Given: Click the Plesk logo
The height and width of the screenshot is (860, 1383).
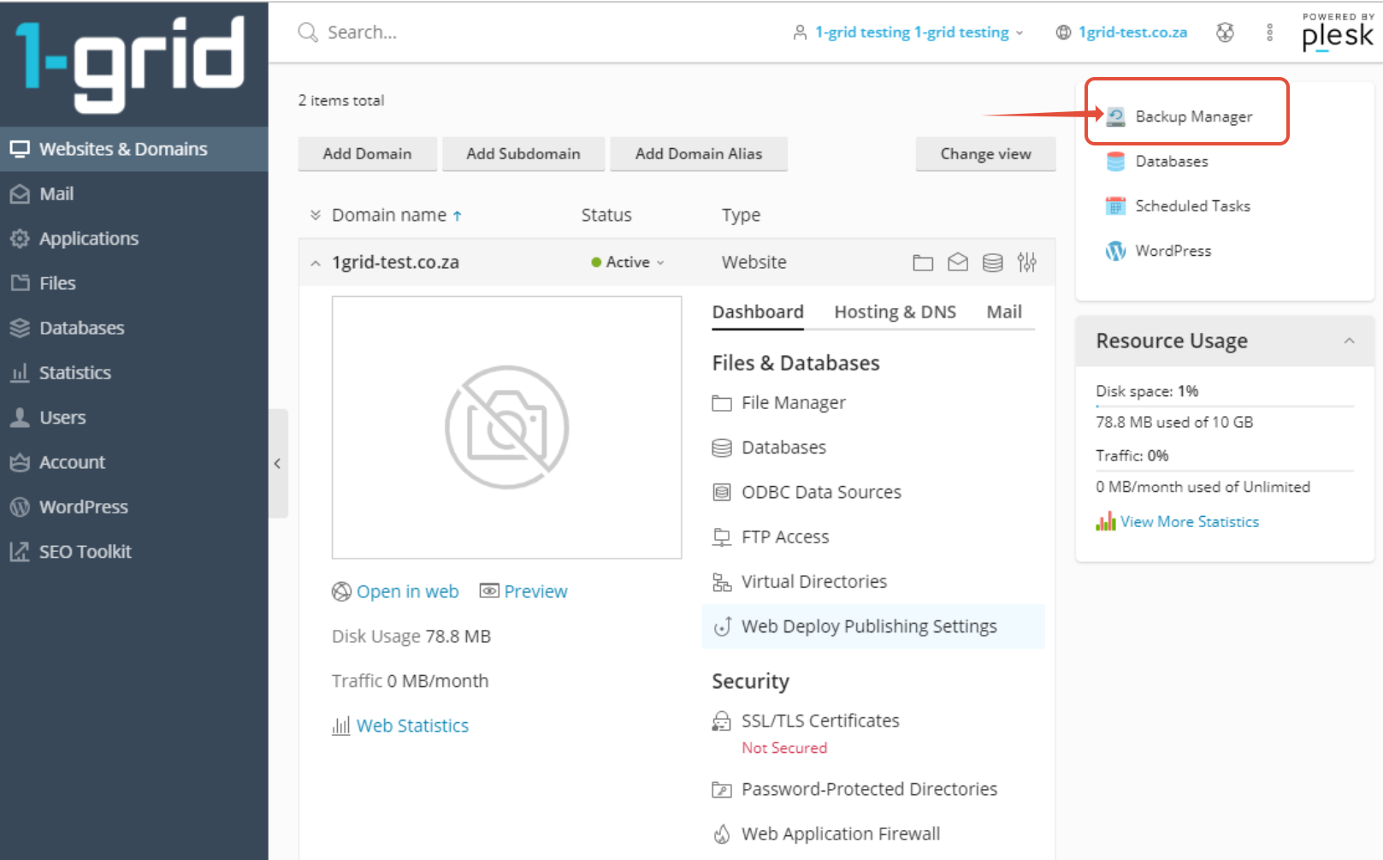Looking at the screenshot, I should 1338,33.
